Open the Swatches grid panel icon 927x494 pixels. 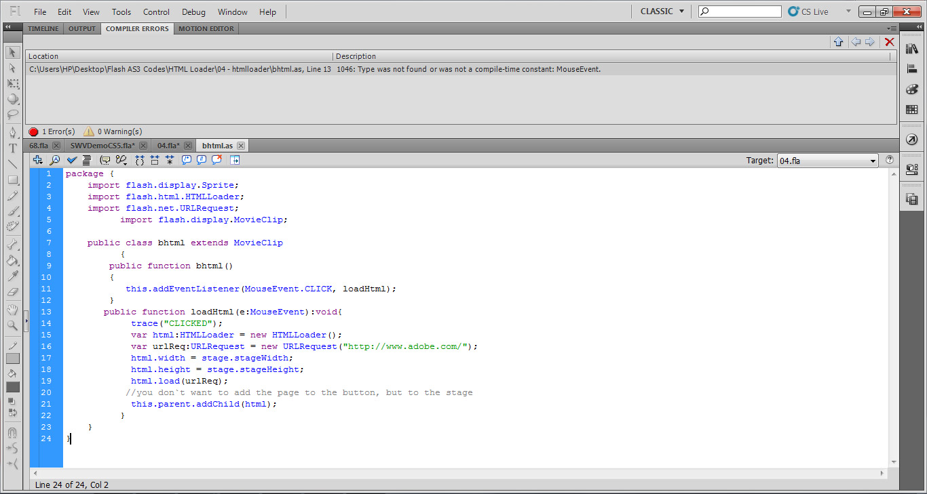point(911,109)
